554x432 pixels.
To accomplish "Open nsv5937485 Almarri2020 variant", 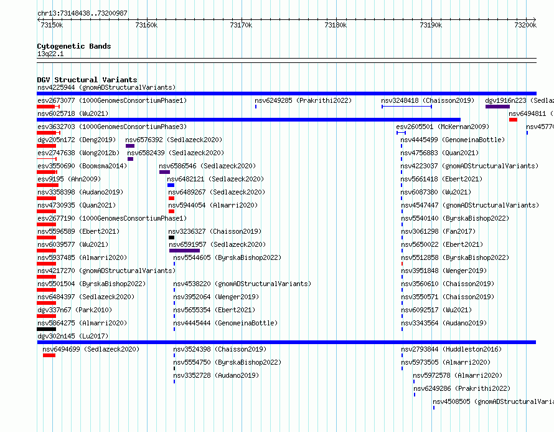I will (82, 257).
